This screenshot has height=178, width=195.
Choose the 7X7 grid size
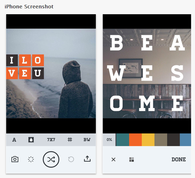pos(51,140)
